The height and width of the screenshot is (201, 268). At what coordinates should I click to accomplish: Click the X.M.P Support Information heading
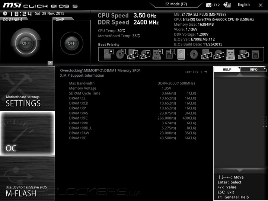coord(82,75)
